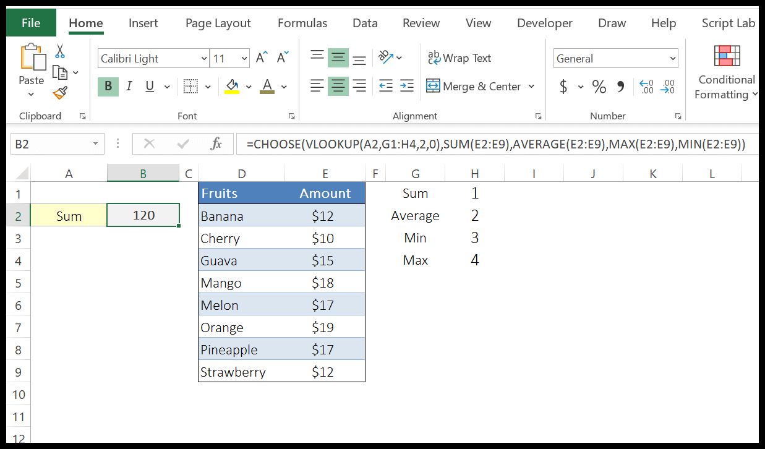The image size is (765, 449).
Task: Click the Comma Style icon
Action: tap(620, 87)
